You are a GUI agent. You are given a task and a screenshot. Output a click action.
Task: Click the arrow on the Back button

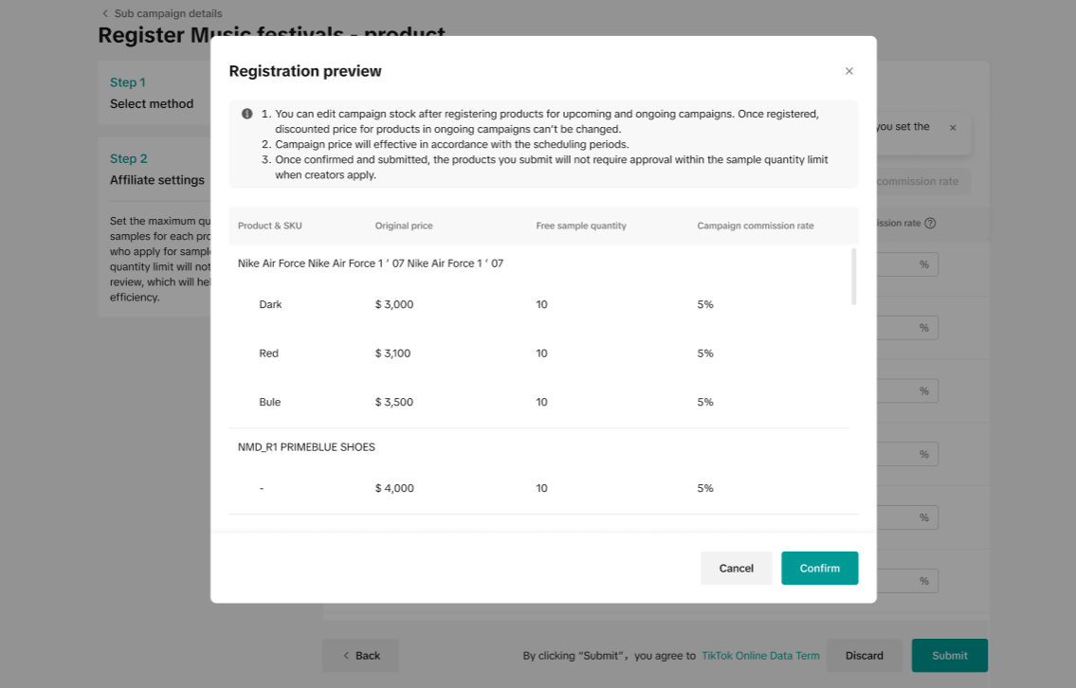tap(346, 656)
